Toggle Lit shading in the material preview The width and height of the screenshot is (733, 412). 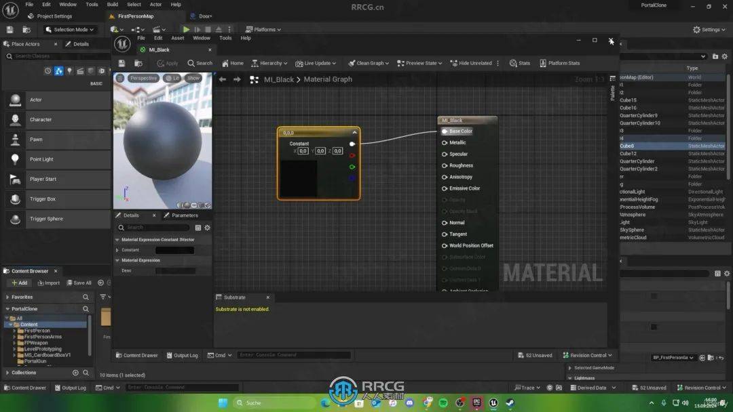click(x=173, y=78)
